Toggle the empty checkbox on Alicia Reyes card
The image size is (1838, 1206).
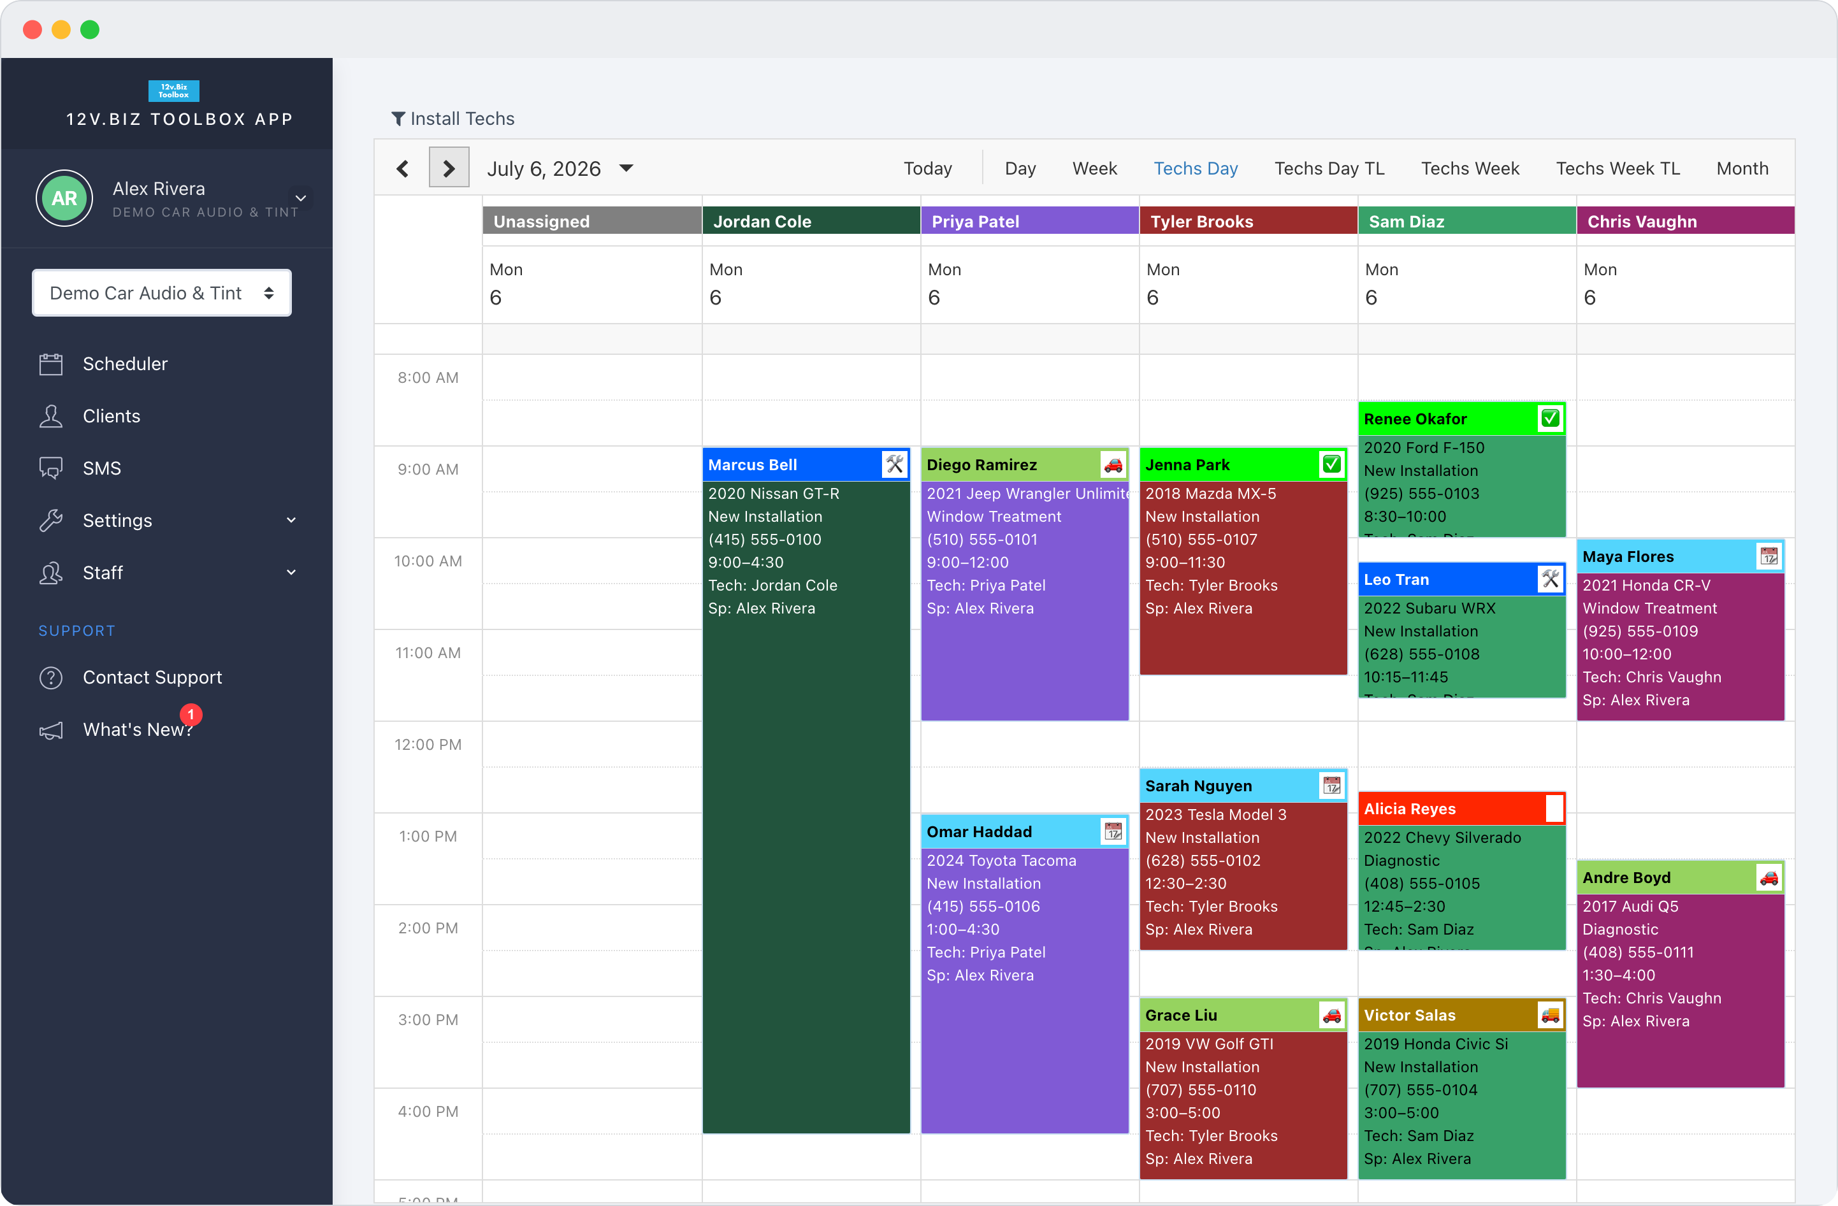coord(1554,808)
